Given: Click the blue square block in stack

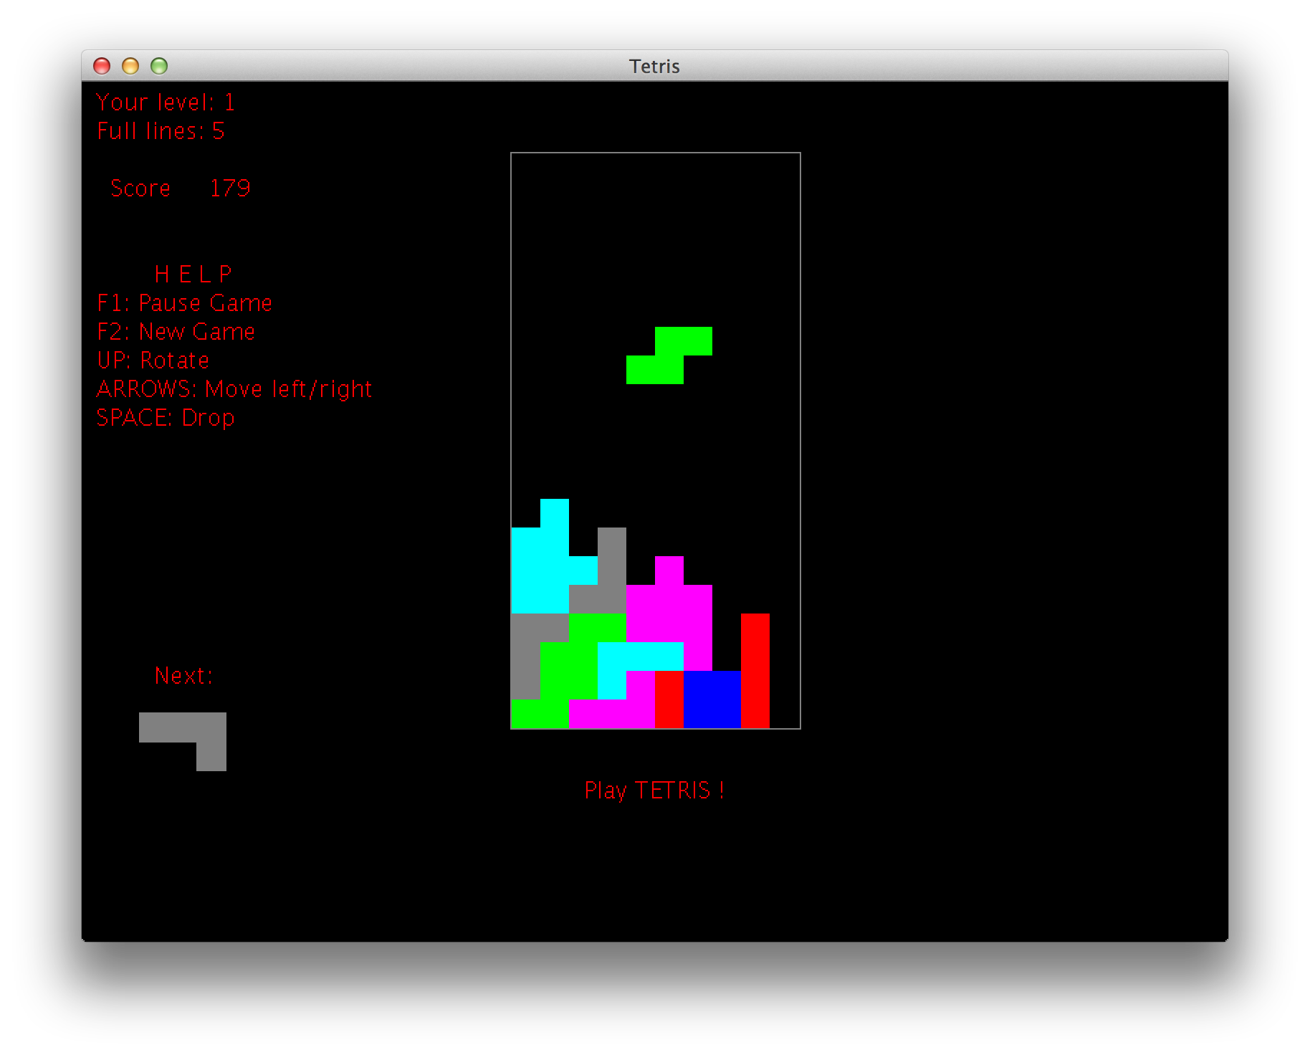Looking at the screenshot, I should coord(712,700).
